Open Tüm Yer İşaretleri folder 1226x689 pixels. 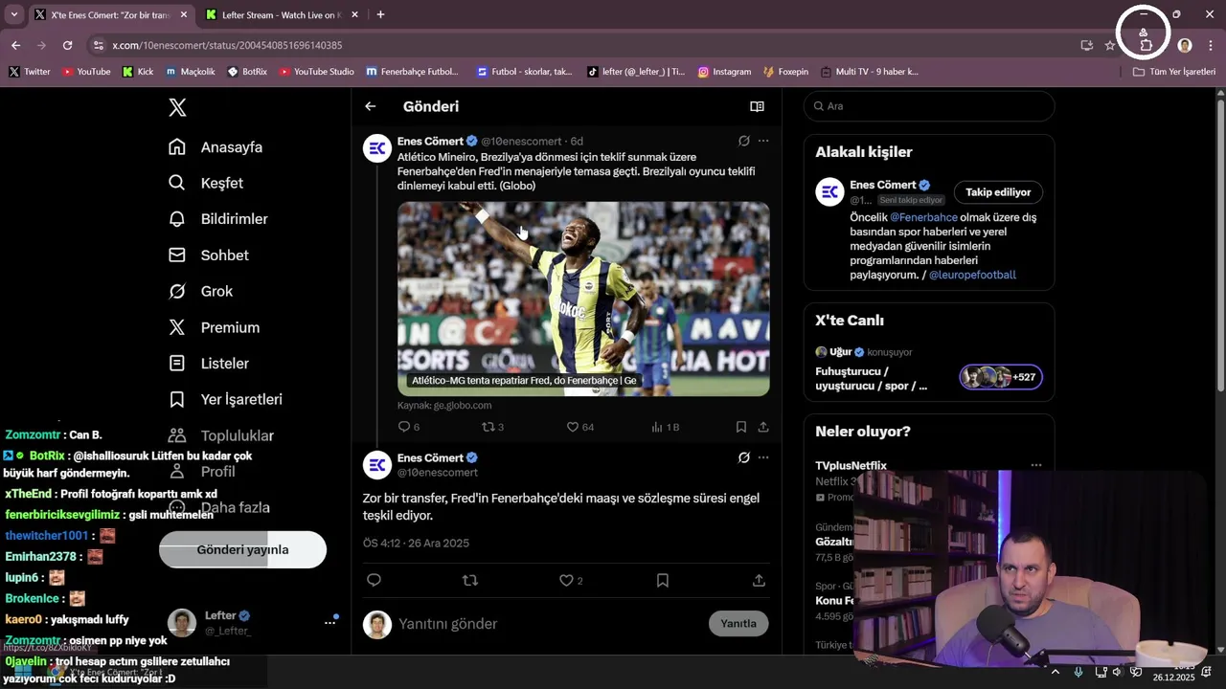pos(1174,72)
